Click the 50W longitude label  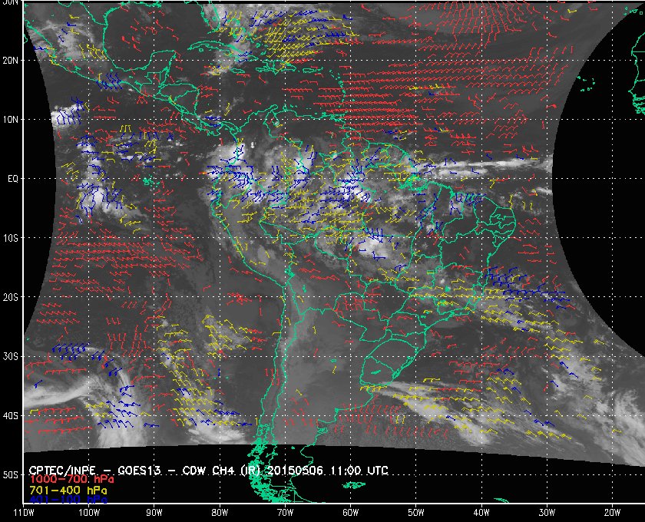[x=416, y=513]
